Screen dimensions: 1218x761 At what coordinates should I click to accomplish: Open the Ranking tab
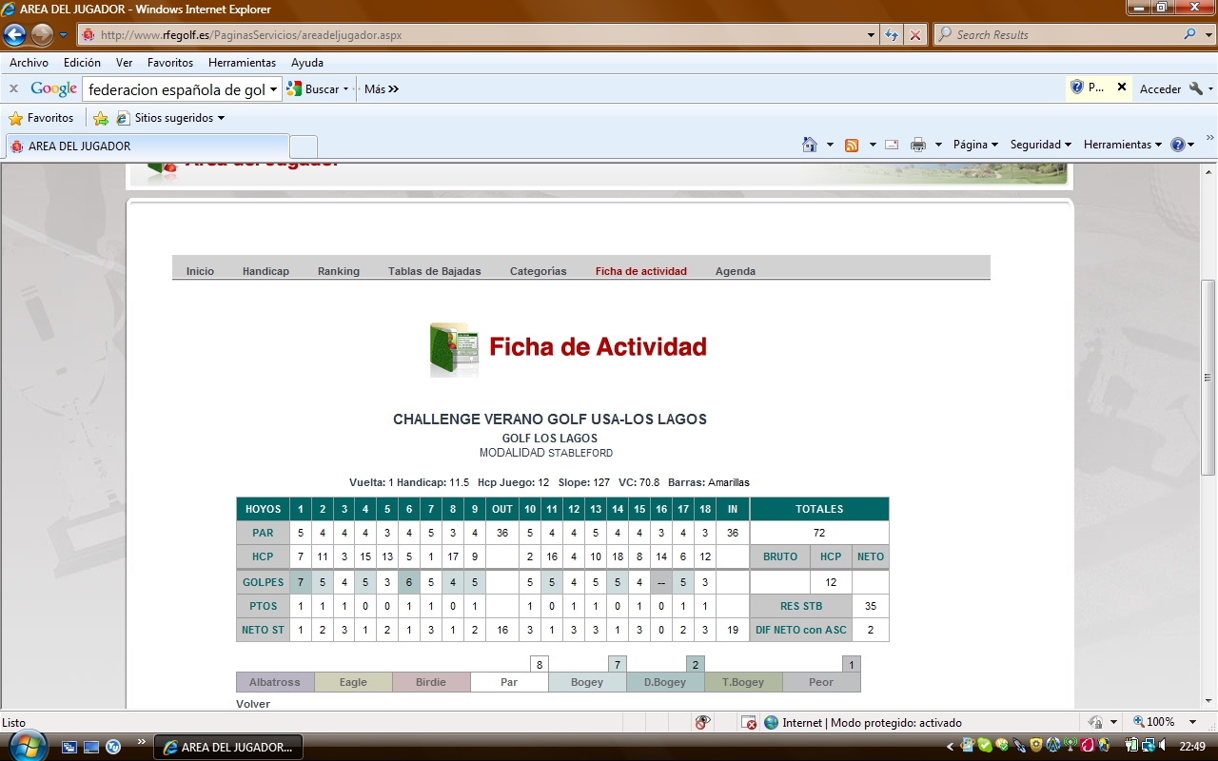[x=339, y=271]
